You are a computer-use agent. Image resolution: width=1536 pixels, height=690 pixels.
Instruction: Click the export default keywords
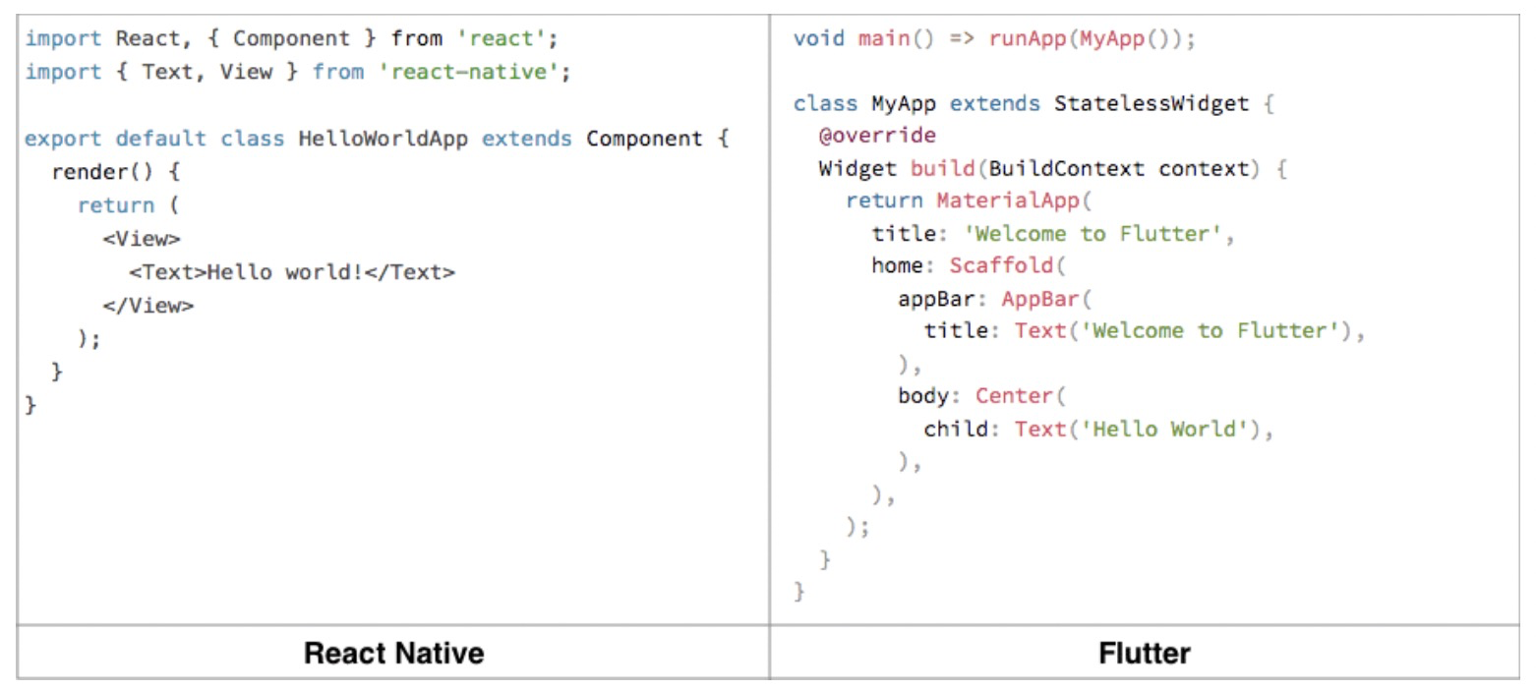coord(116,139)
